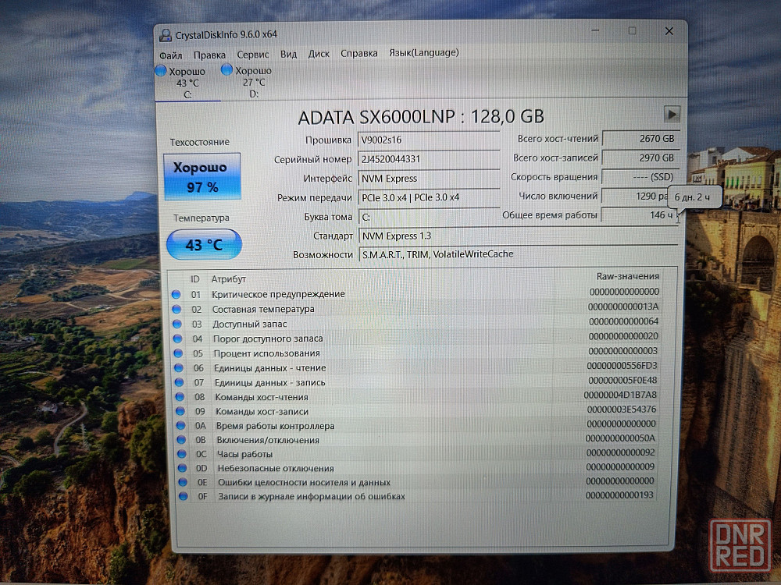Click the blue status dot for drive C:
Image resolution: width=781 pixels, height=585 pixels.
pyautogui.click(x=160, y=71)
